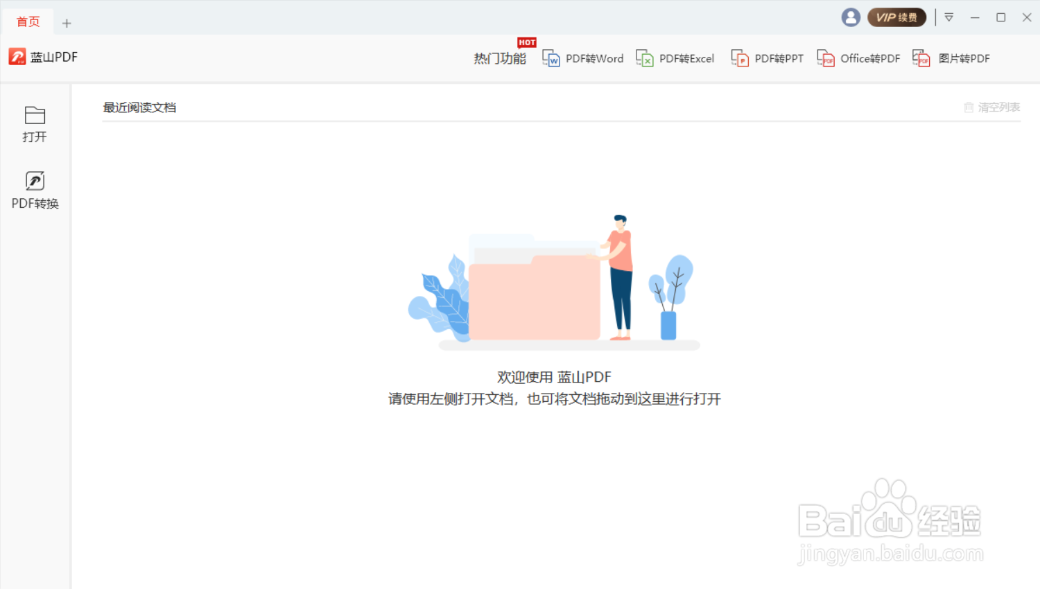Click the 蓝山PDF logo icon

pyautogui.click(x=17, y=57)
